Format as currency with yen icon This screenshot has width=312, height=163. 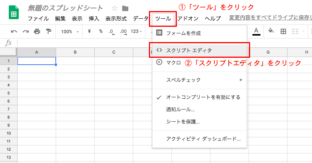[x=89, y=31]
